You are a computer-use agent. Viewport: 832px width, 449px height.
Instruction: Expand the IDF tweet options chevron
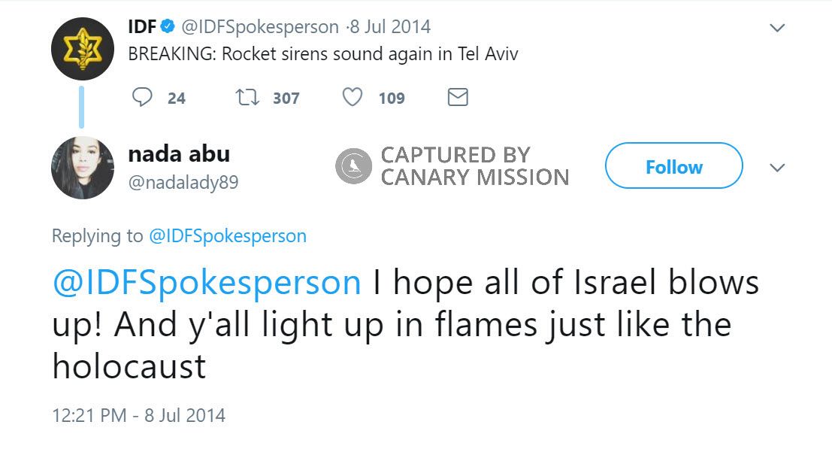coord(778,28)
